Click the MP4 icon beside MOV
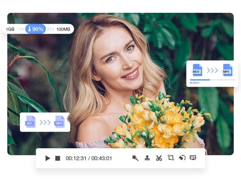The height and width of the screenshot is (181, 241). (x=227, y=70)
